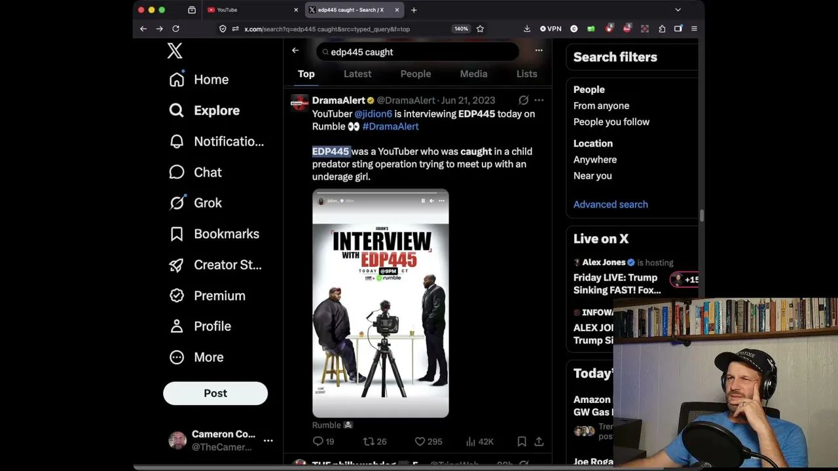Screen dimensions: 838x471
Task: Open Creator Studio in the sidebar
Action: tap(215, 265)
